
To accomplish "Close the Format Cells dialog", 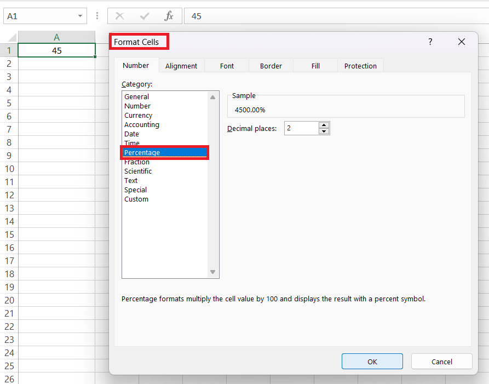I will pos(462,42).
